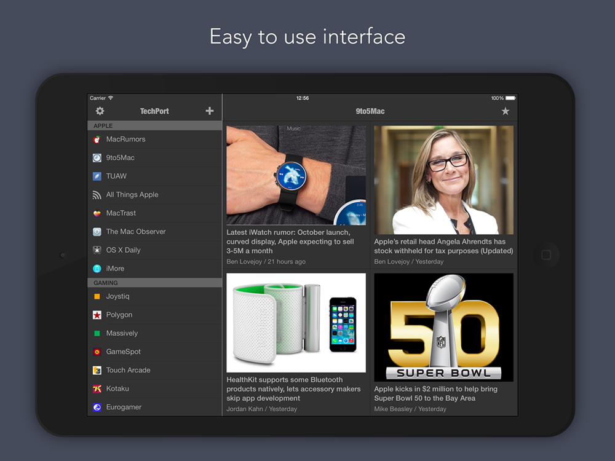This screenshot has width=615, height=461.
Task: Select the MacRumors feed label
Action: 125,139
